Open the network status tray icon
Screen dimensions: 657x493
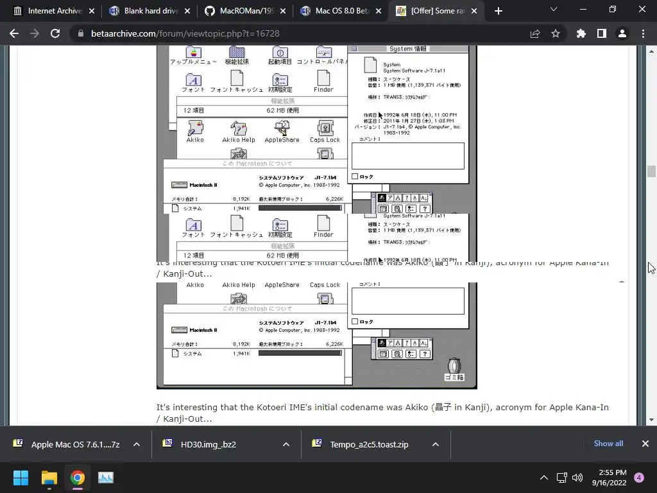pyautogui.click(x=561, y=478)
